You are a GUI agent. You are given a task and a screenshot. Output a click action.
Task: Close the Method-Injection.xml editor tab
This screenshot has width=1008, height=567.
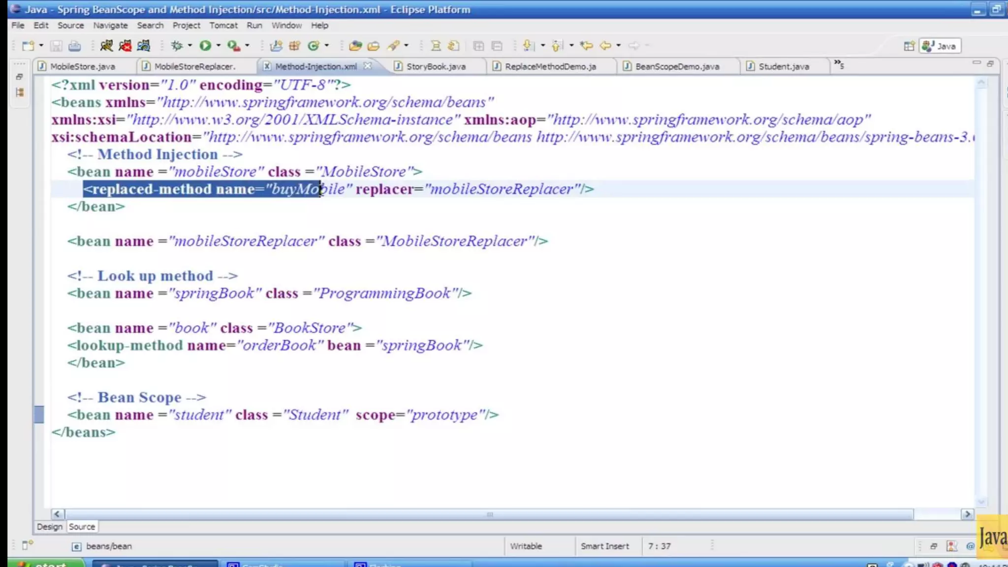[368, 66]
